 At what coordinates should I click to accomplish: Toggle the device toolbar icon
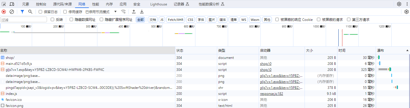pyautogui.click(x=12, y=4)
